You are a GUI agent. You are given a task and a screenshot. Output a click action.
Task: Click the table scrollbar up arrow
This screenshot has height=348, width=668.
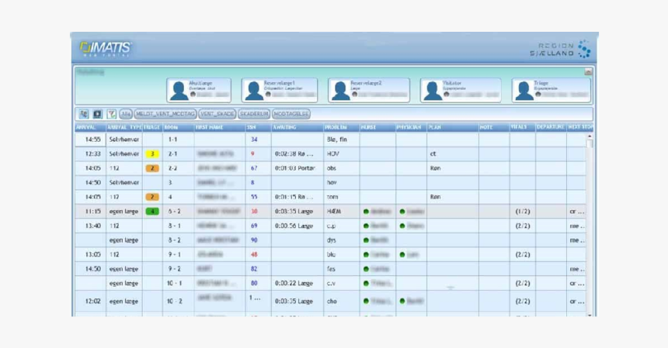click(x=590, y=136)
